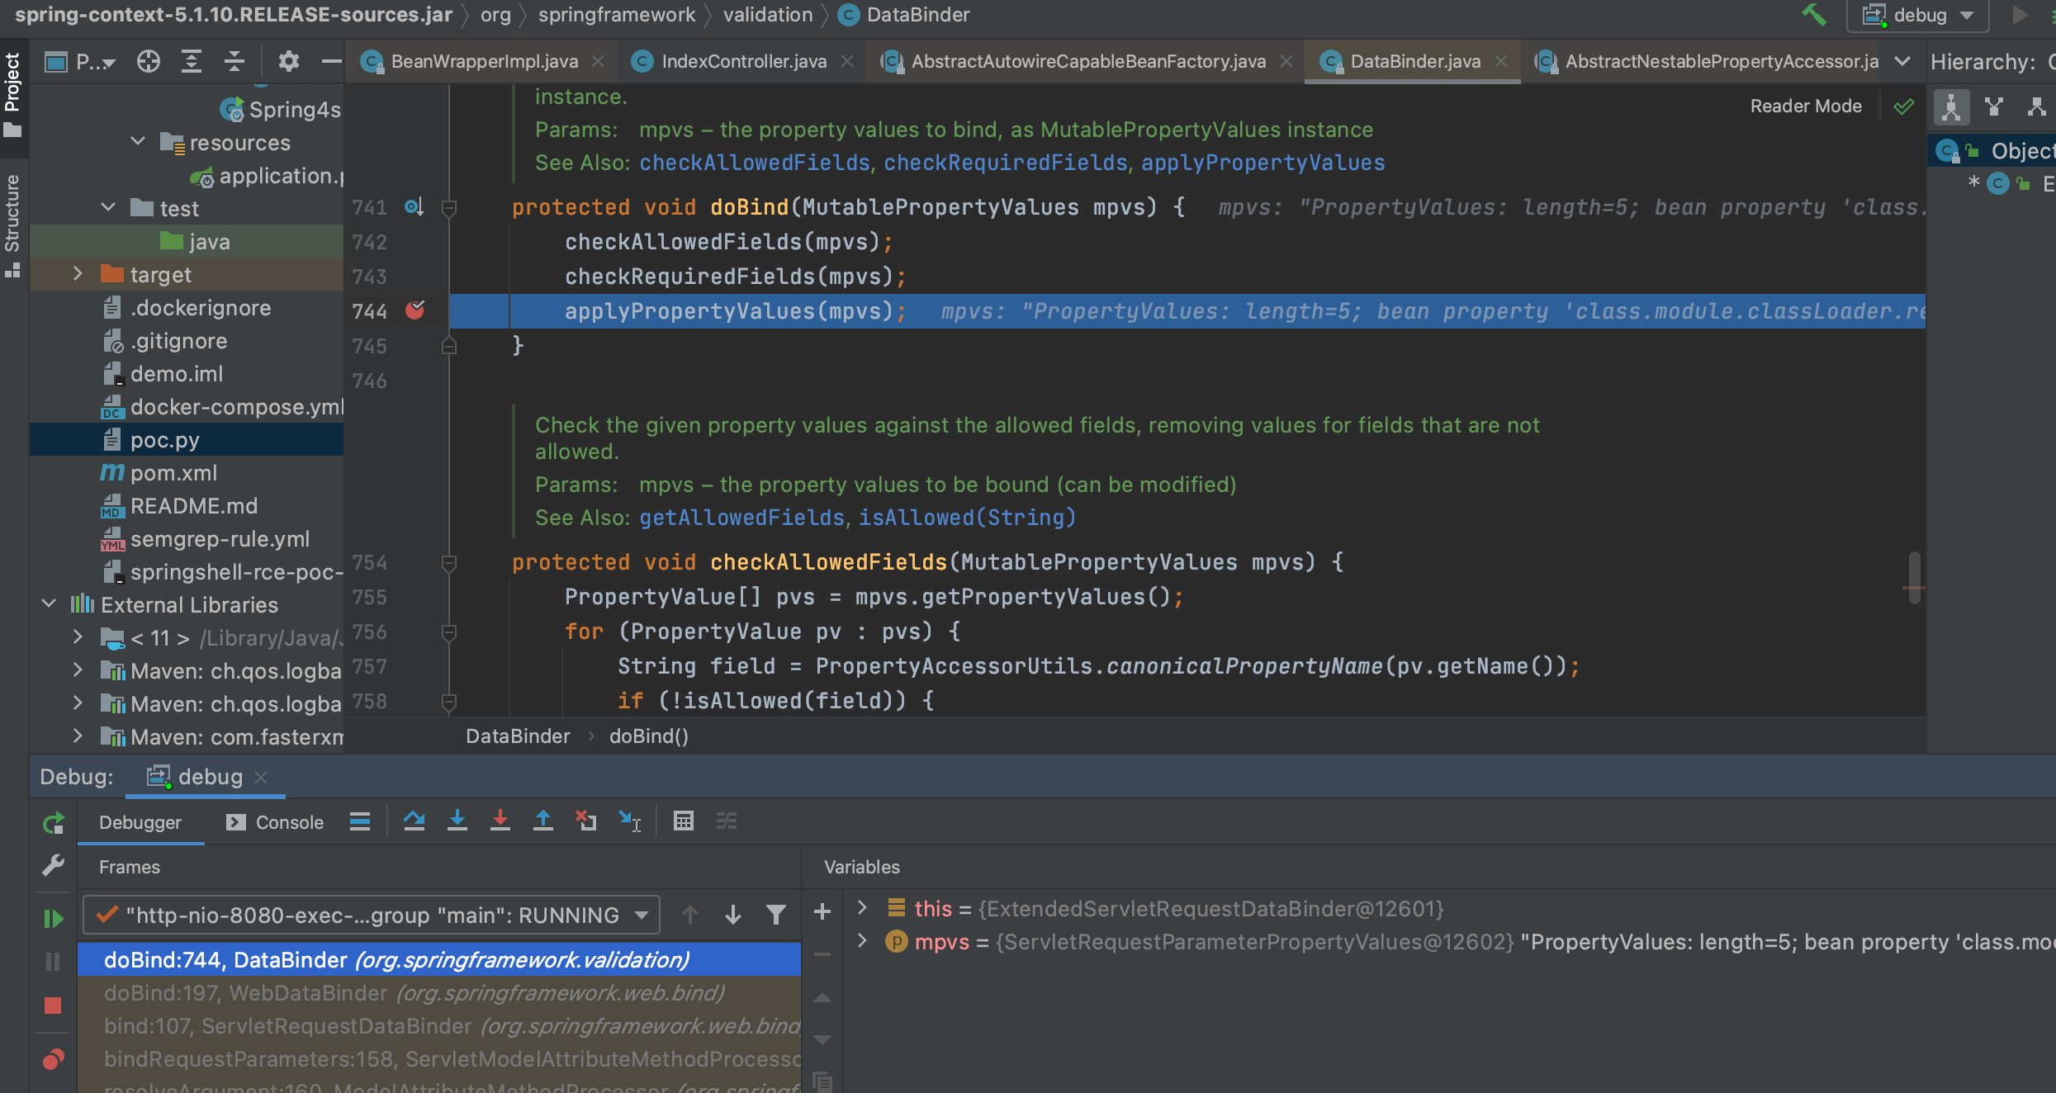
Task: Click Resume Program icon
Action: pos(53,918)
